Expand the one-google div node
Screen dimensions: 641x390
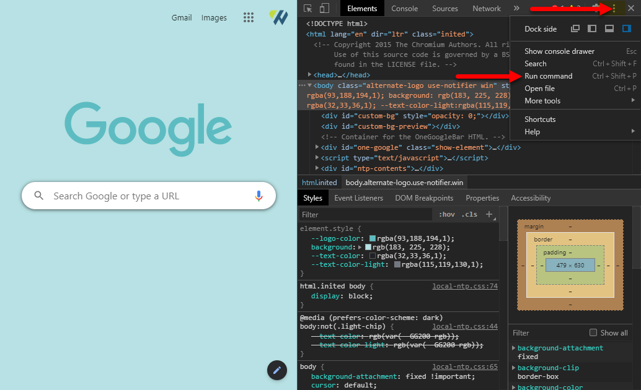(x=317, y=147)
